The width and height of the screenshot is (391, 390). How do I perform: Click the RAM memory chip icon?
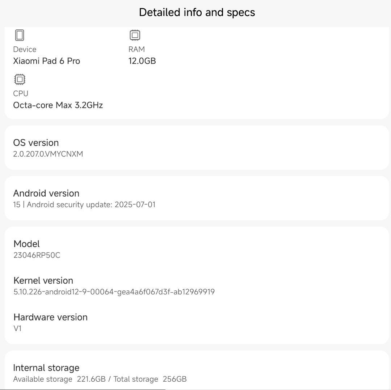(134, 35)
